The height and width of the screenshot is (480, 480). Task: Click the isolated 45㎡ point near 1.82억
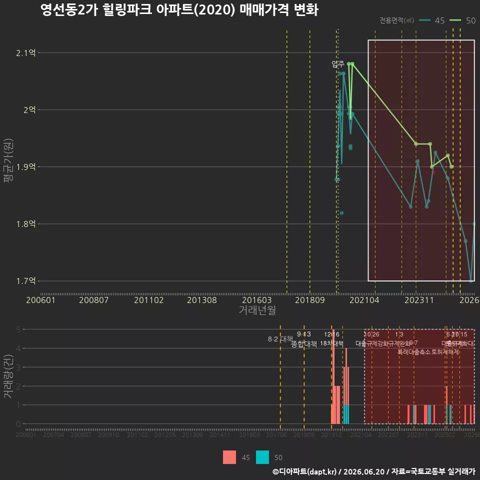point(341,213)
